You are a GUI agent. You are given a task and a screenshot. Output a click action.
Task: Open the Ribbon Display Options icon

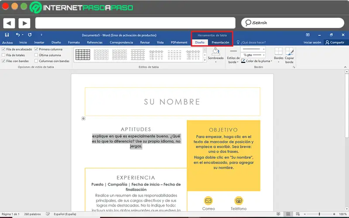(x=308, y=35)
